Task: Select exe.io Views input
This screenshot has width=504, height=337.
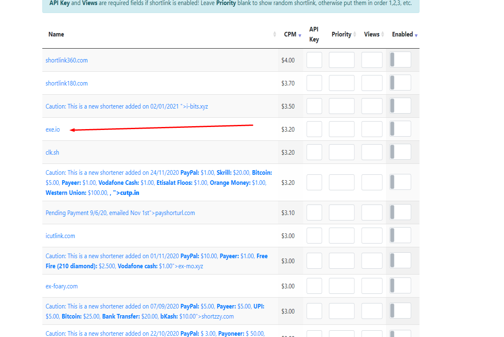Action: (x=372, y=129)
